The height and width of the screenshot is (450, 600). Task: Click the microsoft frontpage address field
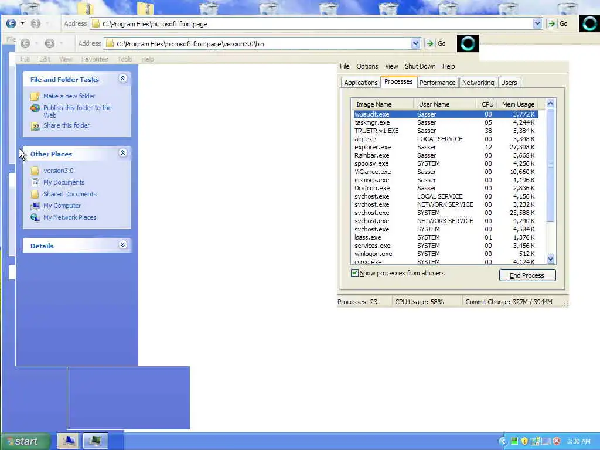316,23
